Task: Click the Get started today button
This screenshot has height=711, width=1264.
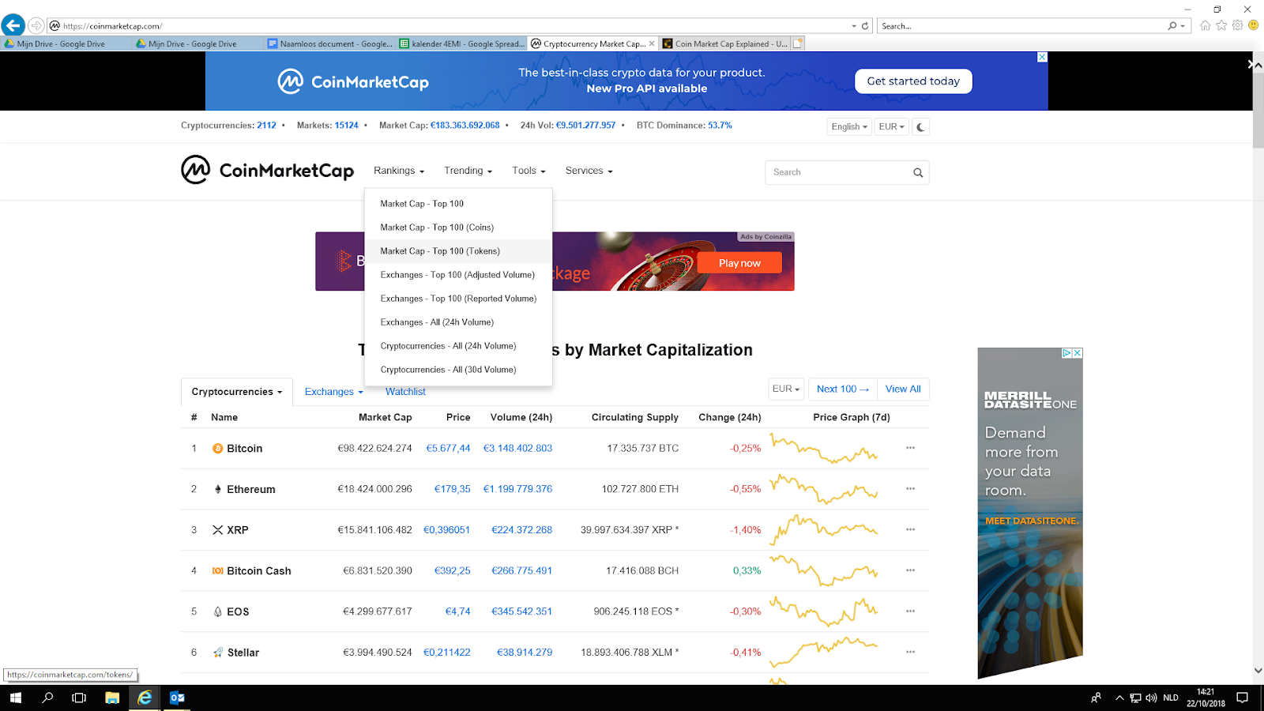Action: click(913, 81)
